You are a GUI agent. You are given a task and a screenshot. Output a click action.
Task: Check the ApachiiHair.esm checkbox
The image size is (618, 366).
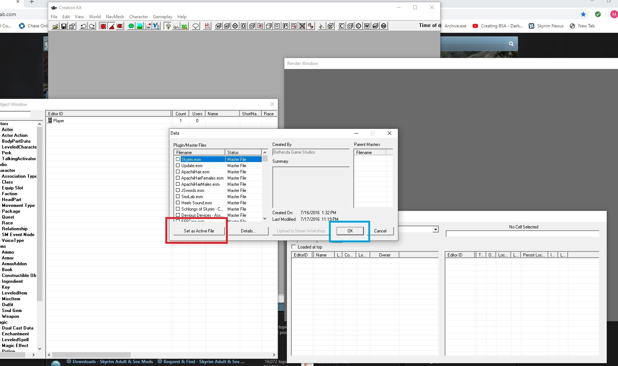point(178,172)
